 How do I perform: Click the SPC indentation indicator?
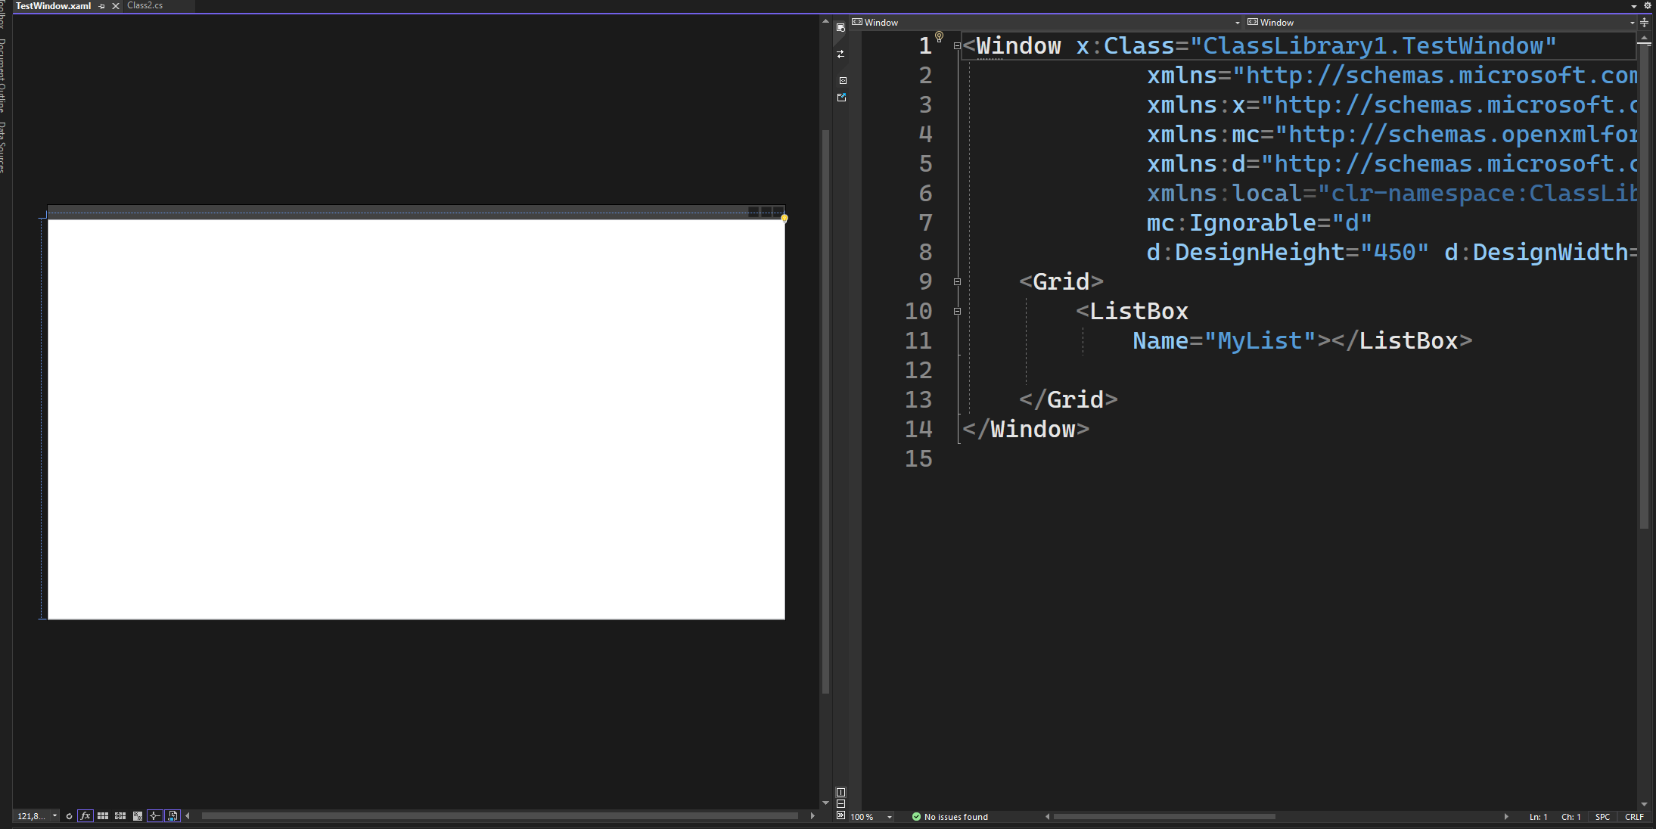click(1602, 817)
